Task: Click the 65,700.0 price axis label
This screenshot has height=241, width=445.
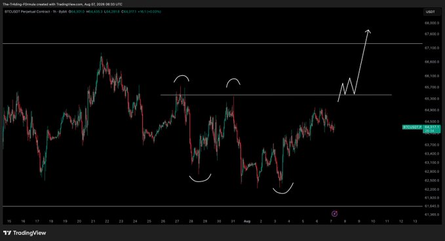Action: tap(432, 87)
